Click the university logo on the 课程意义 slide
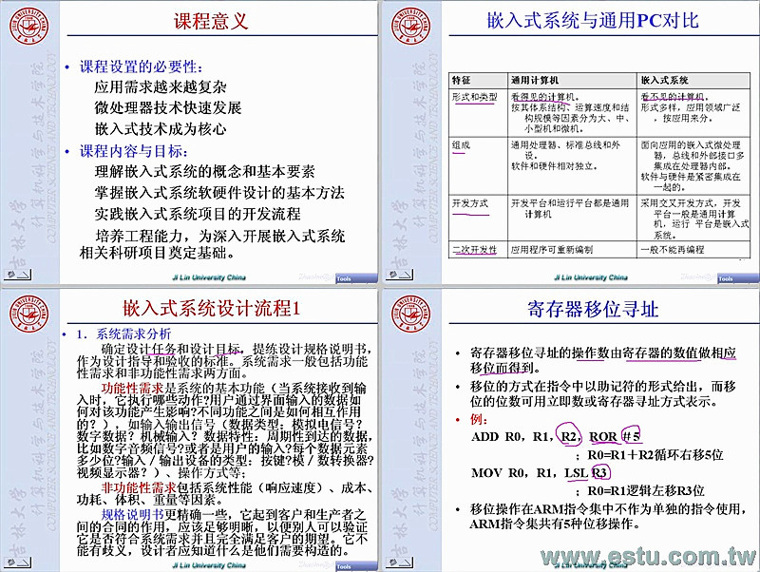The width and height of the screenshot is (760, 572). tap(29, 26)
